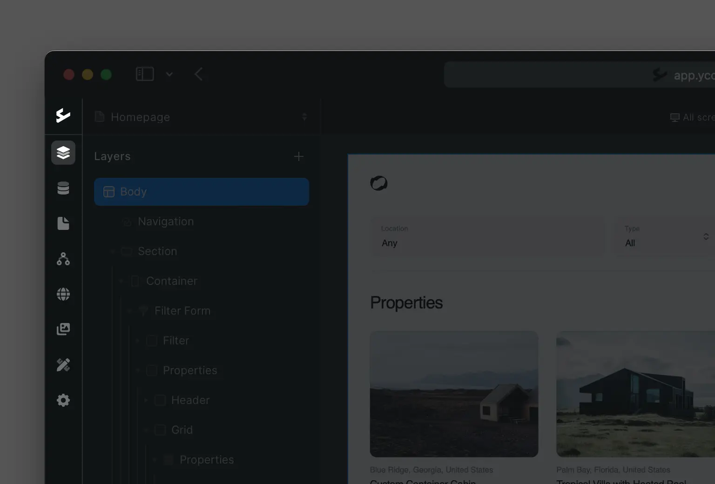Collapse the Section layer arrow
The height and width of the screenshot is (484, 715).
pos(113,251)
